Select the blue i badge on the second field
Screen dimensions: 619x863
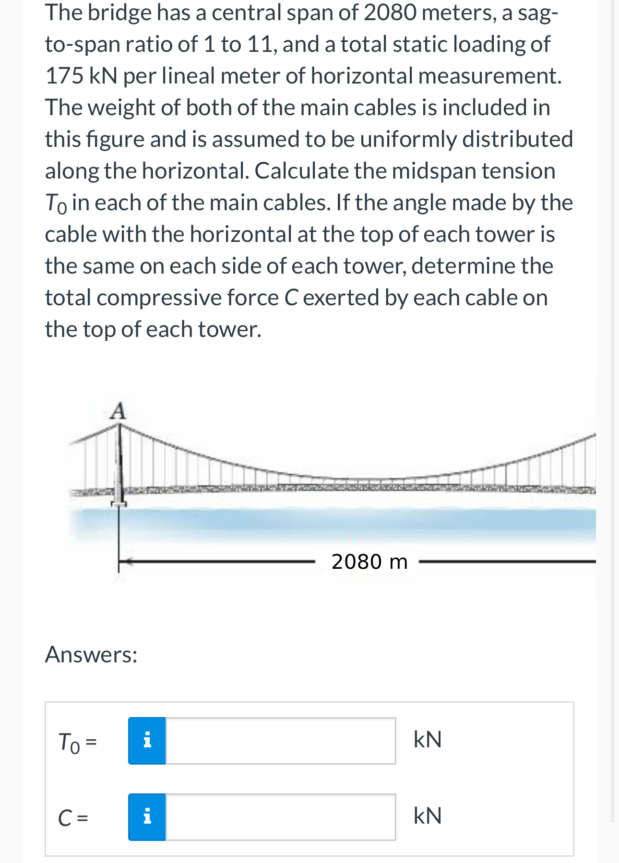[147, 815]
